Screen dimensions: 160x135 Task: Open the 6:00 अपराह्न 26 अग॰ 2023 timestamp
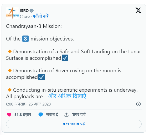click(x=28, y=104)
